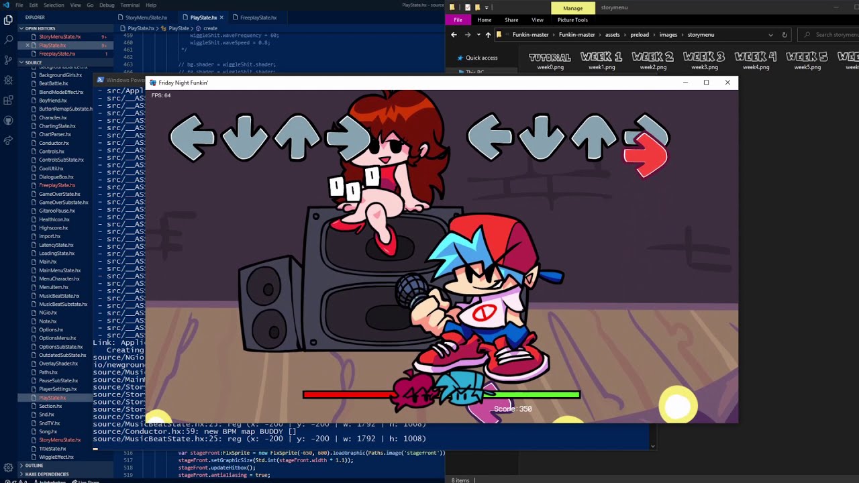Click Funkin-master first breadcrumb in address bar
This screenshot has width=859, height=483.
pyautogui.click(x=530, y=35)
